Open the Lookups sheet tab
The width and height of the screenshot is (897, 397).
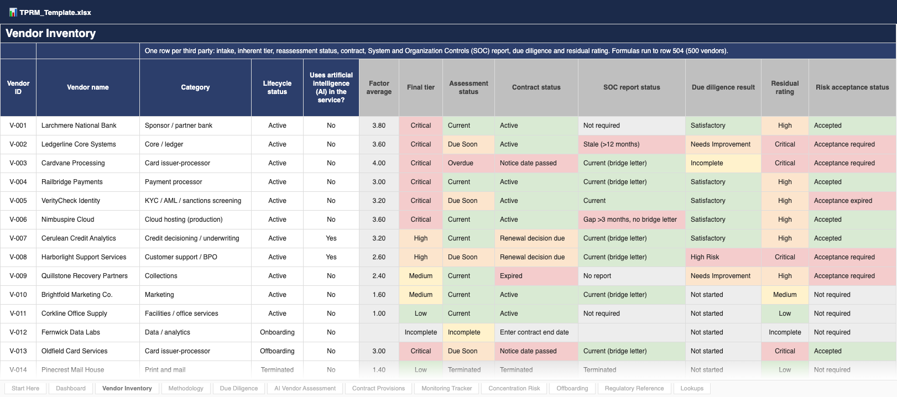692,388
